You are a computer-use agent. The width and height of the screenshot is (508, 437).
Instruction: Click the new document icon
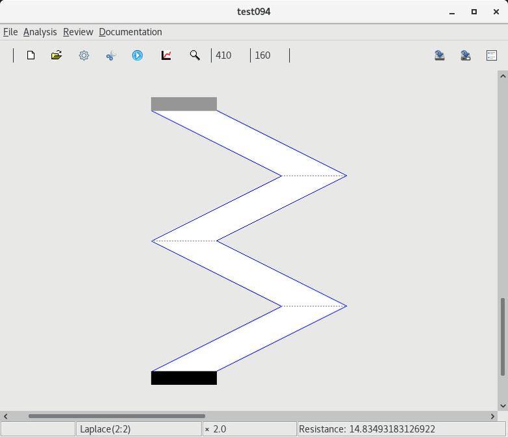[31, 55]
